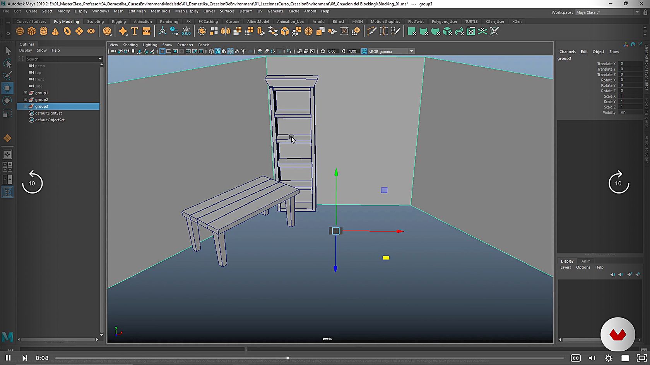Click the SVG import shelf icon

pos(147,31)
